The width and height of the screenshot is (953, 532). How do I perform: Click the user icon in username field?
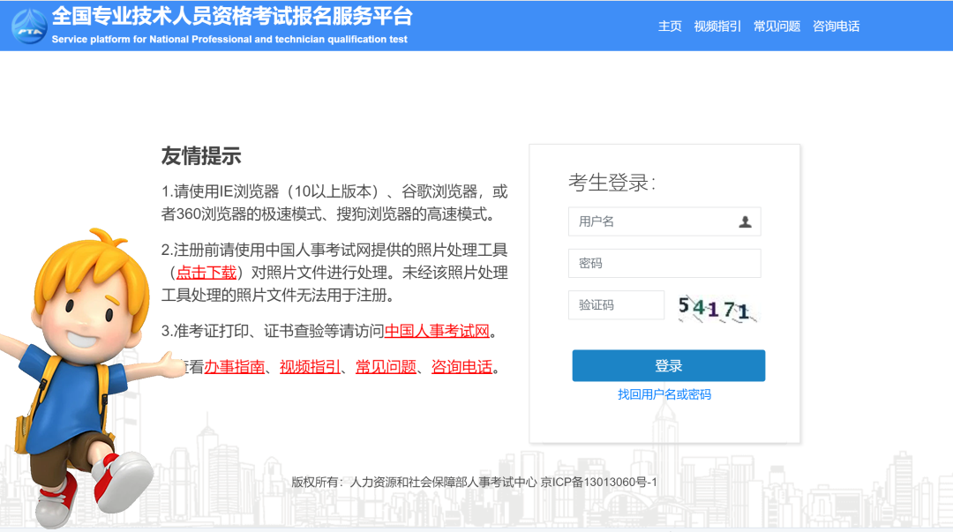[747, 221]
